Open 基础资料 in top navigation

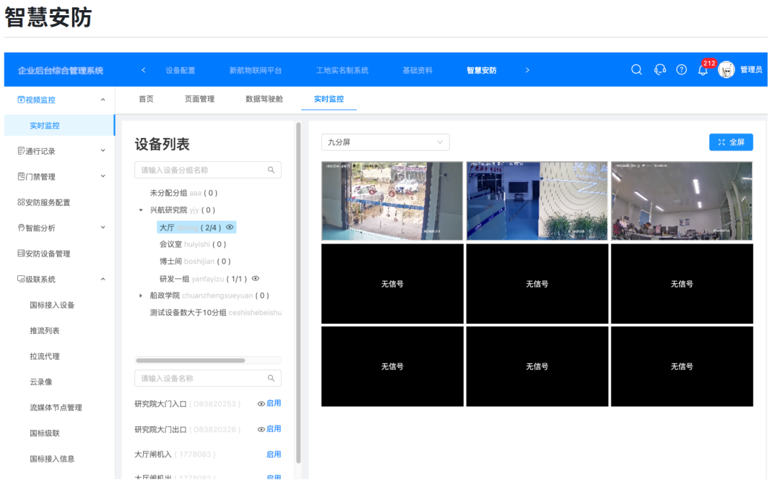(417, 71)
